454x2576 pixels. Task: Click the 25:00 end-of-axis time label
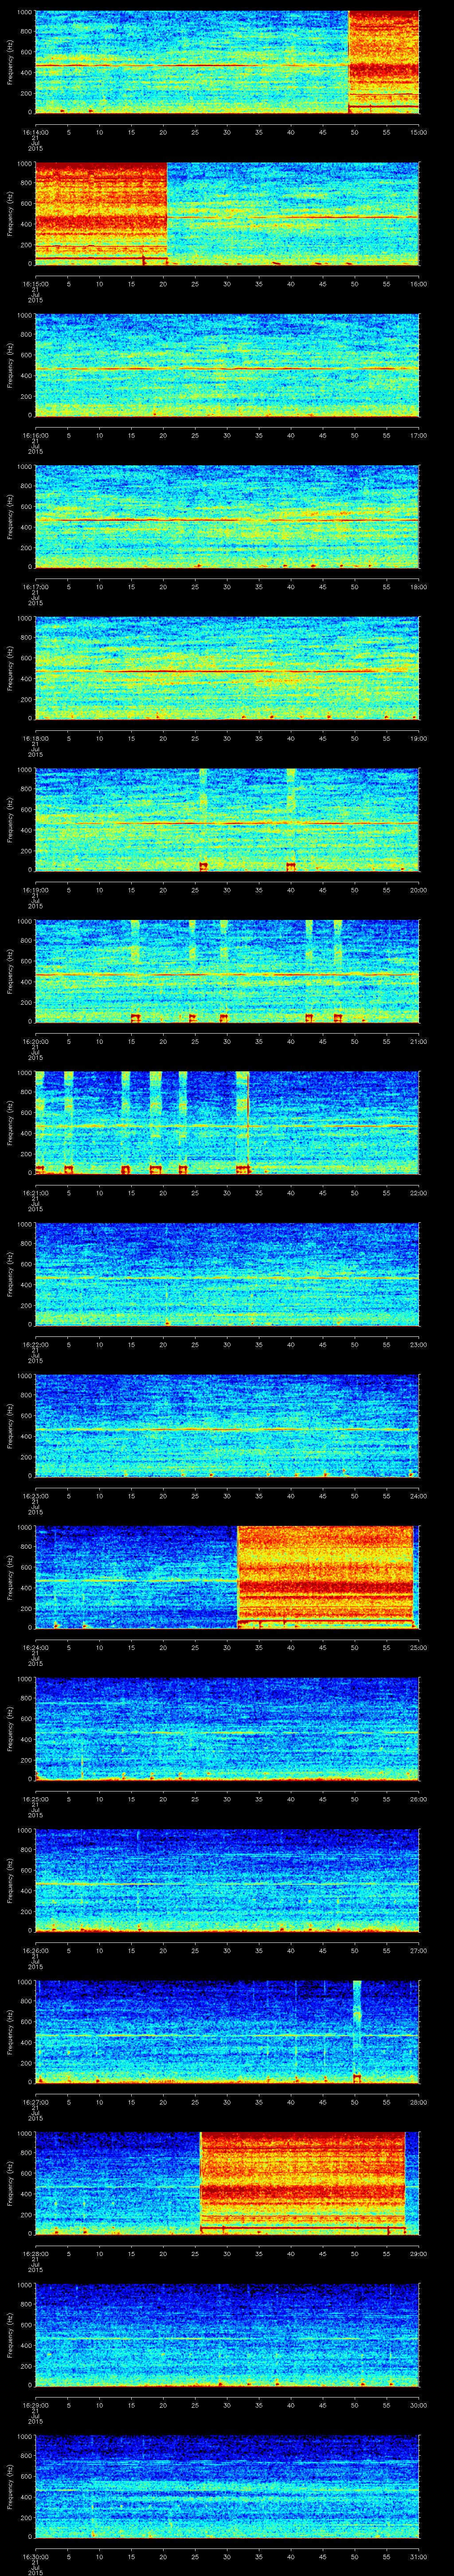418,1647
